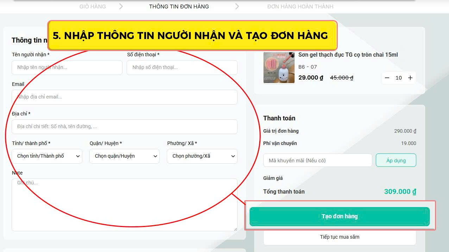Click the nail gel product thumbnail

click(x=279, y=68)
